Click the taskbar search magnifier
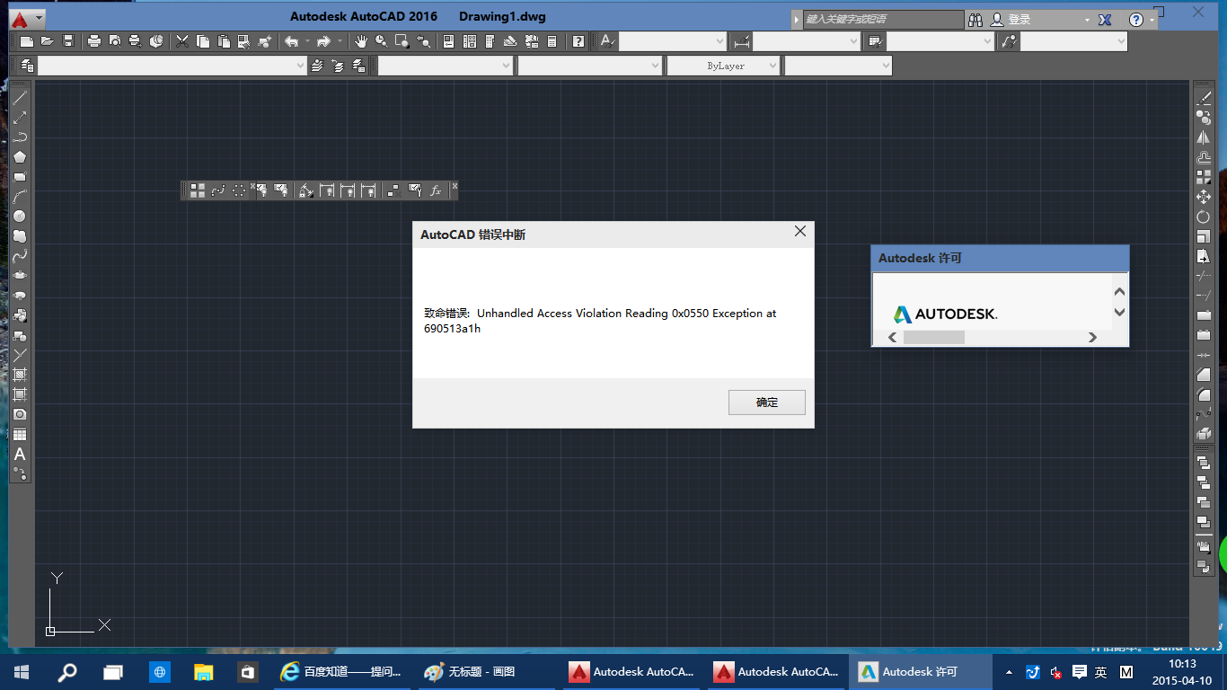Viewport: 1227px width, 690px height. pyautogui.click(x=67, y=672)
